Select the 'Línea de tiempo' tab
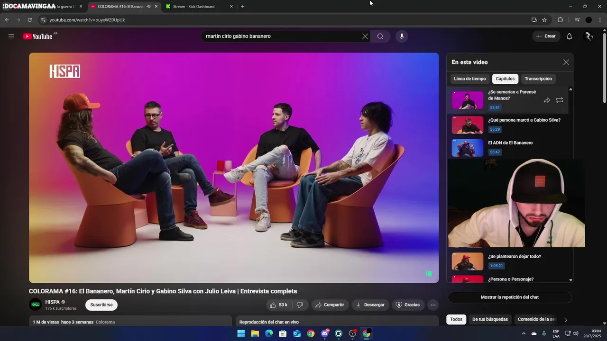Viewport: 607px width, 341px height. [x=470, y=79]
